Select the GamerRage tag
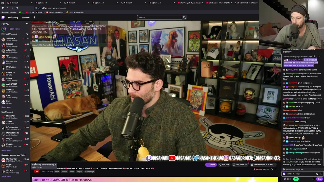324x182 pixels. (90, 172)
